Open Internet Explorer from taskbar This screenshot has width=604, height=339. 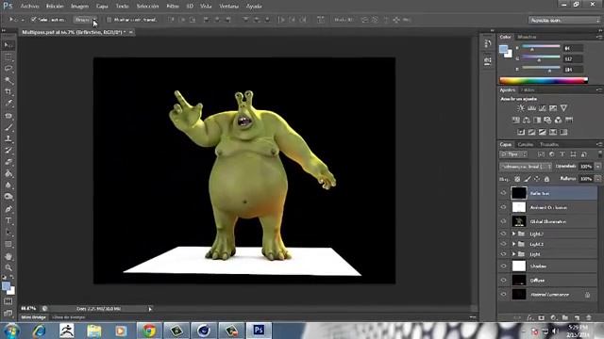(39, 331)
